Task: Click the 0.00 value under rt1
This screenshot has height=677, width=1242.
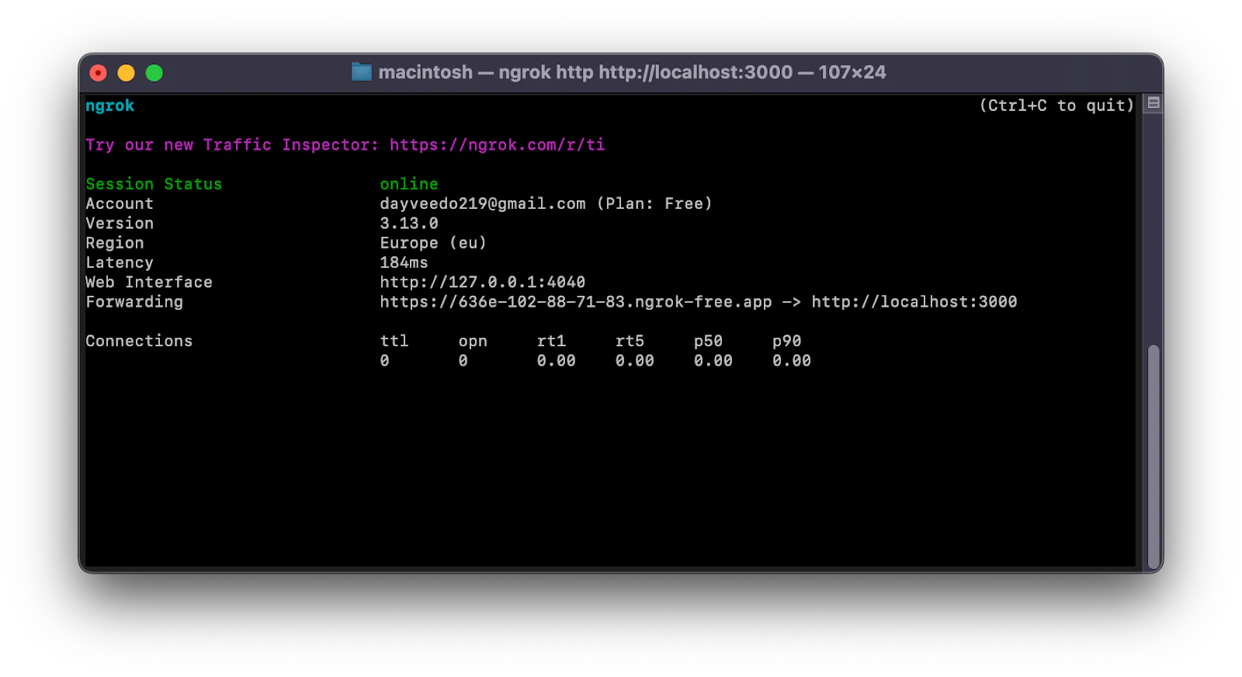Action: pyautogui.click(x=556, y=361)
